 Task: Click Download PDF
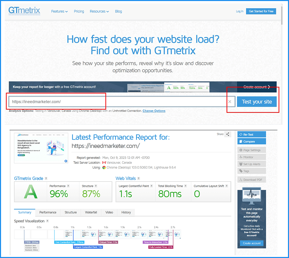[252, 180]
